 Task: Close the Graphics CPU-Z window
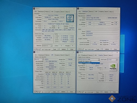[117, 53]
